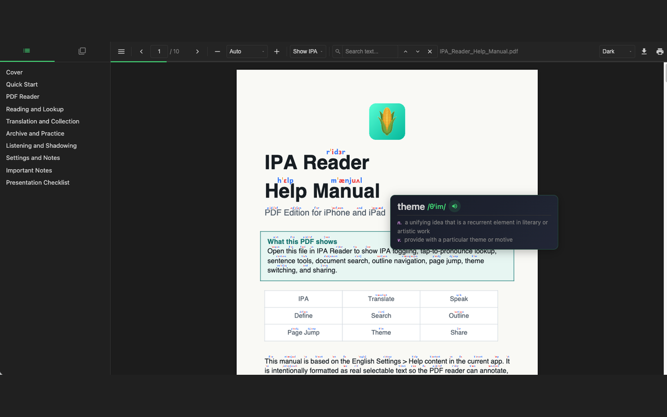Viewport: 667px width, 417px height.
Task: Click the word Manual in title
Action: tap(345, 191)
